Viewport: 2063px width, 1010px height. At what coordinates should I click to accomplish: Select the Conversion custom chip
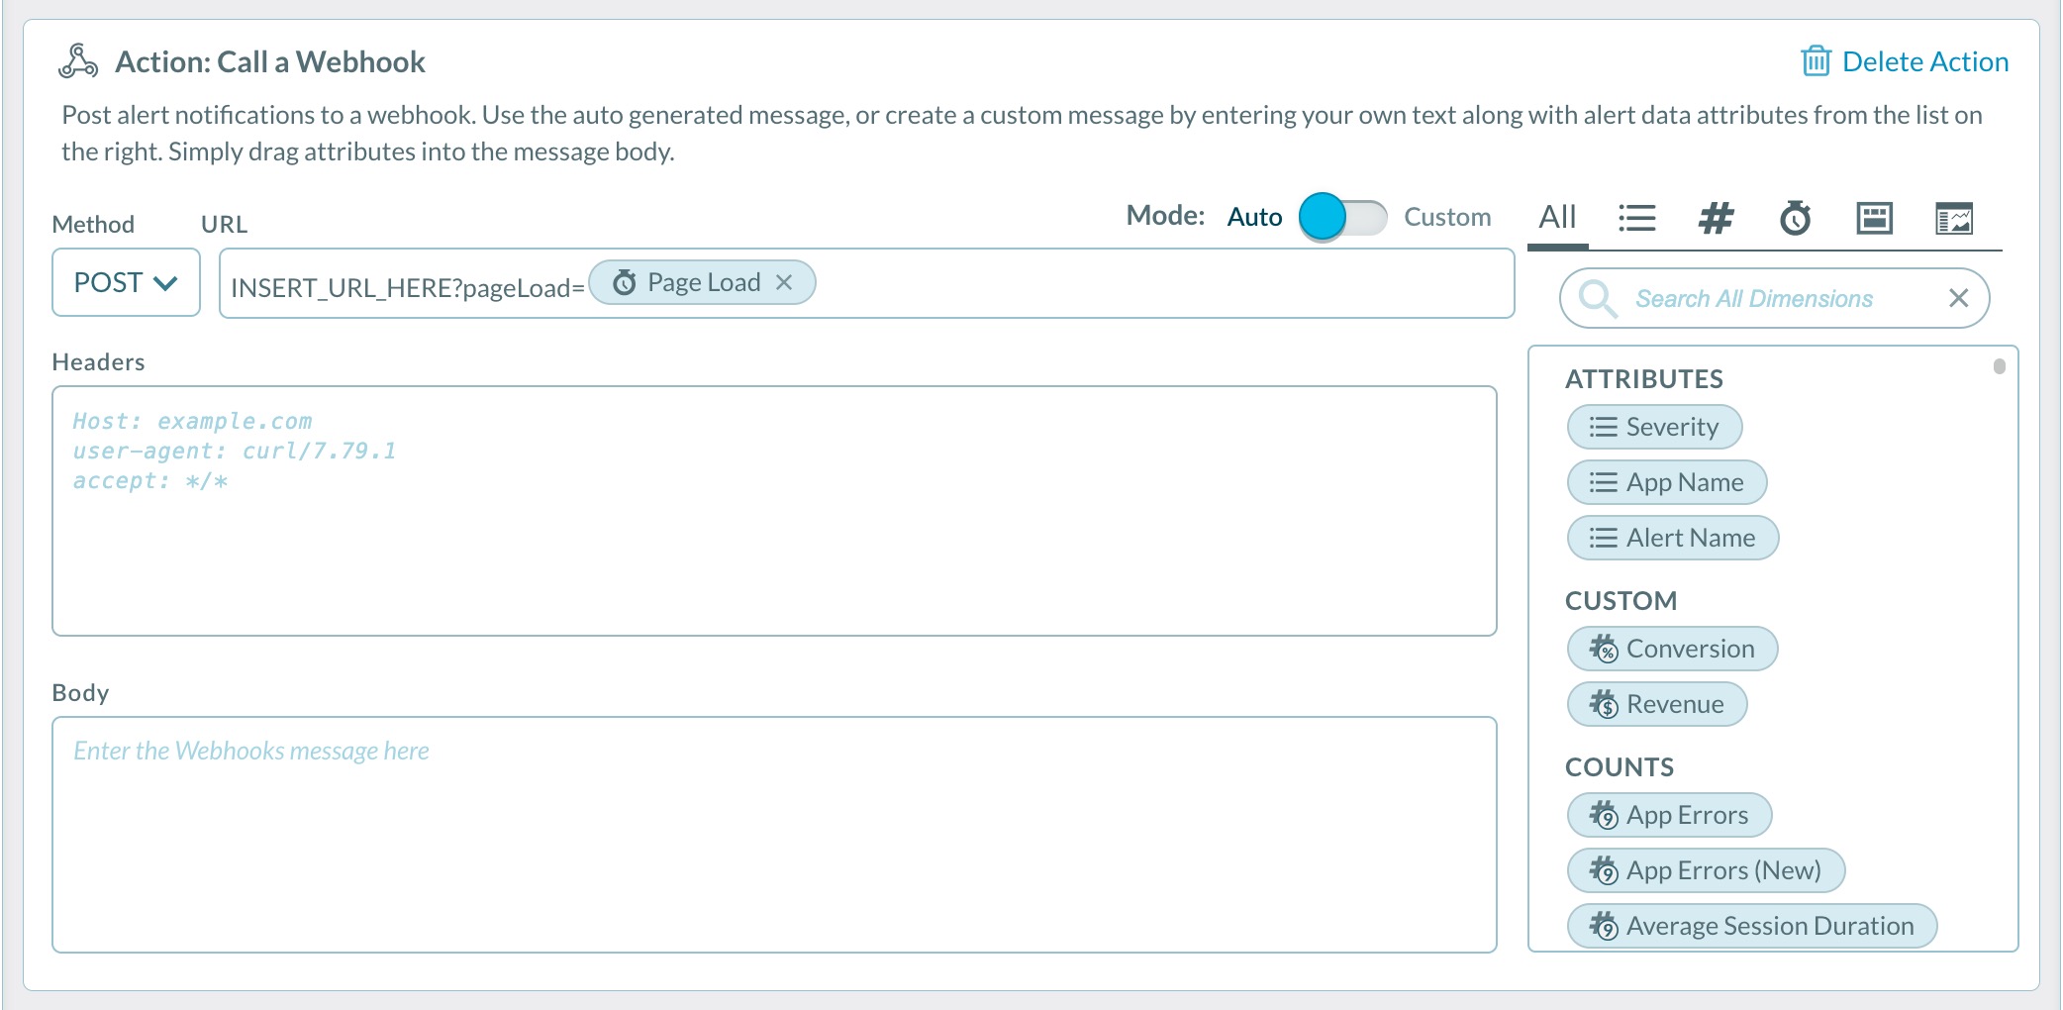coord(1672,649)
